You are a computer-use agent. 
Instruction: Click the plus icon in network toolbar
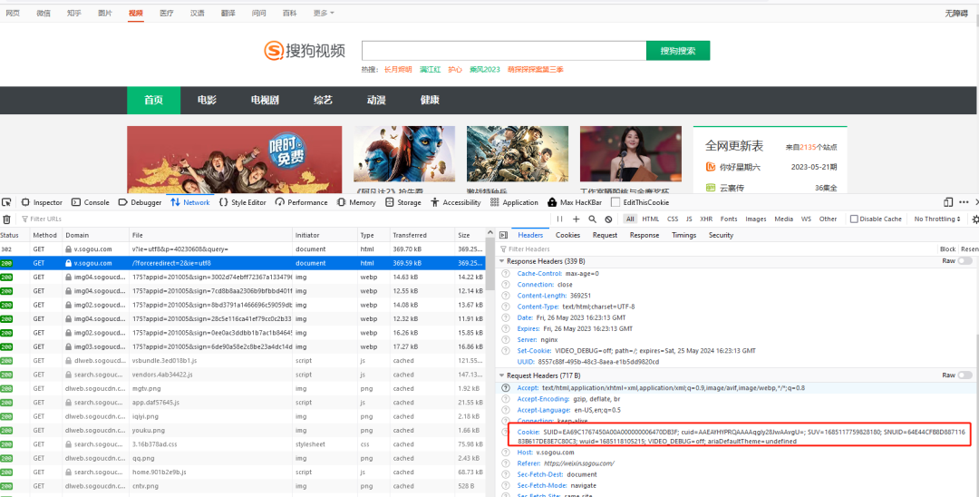(x=577, y=219)
